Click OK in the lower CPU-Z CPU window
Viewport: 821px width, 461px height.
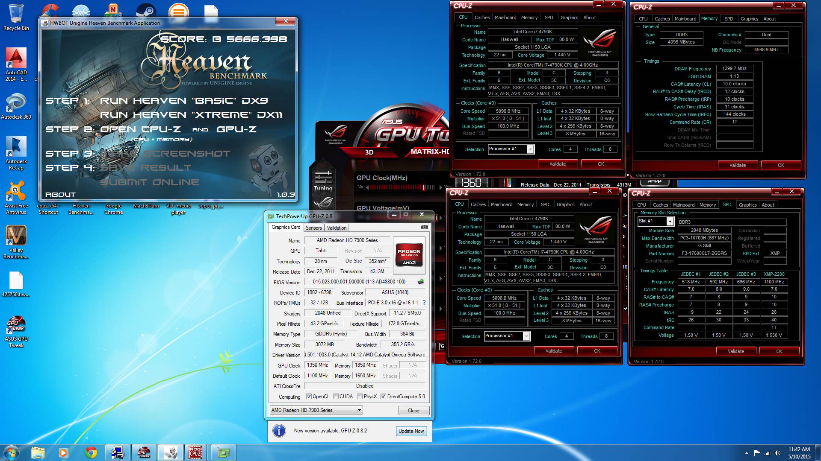pyautogui.click(x=597, y=351)
